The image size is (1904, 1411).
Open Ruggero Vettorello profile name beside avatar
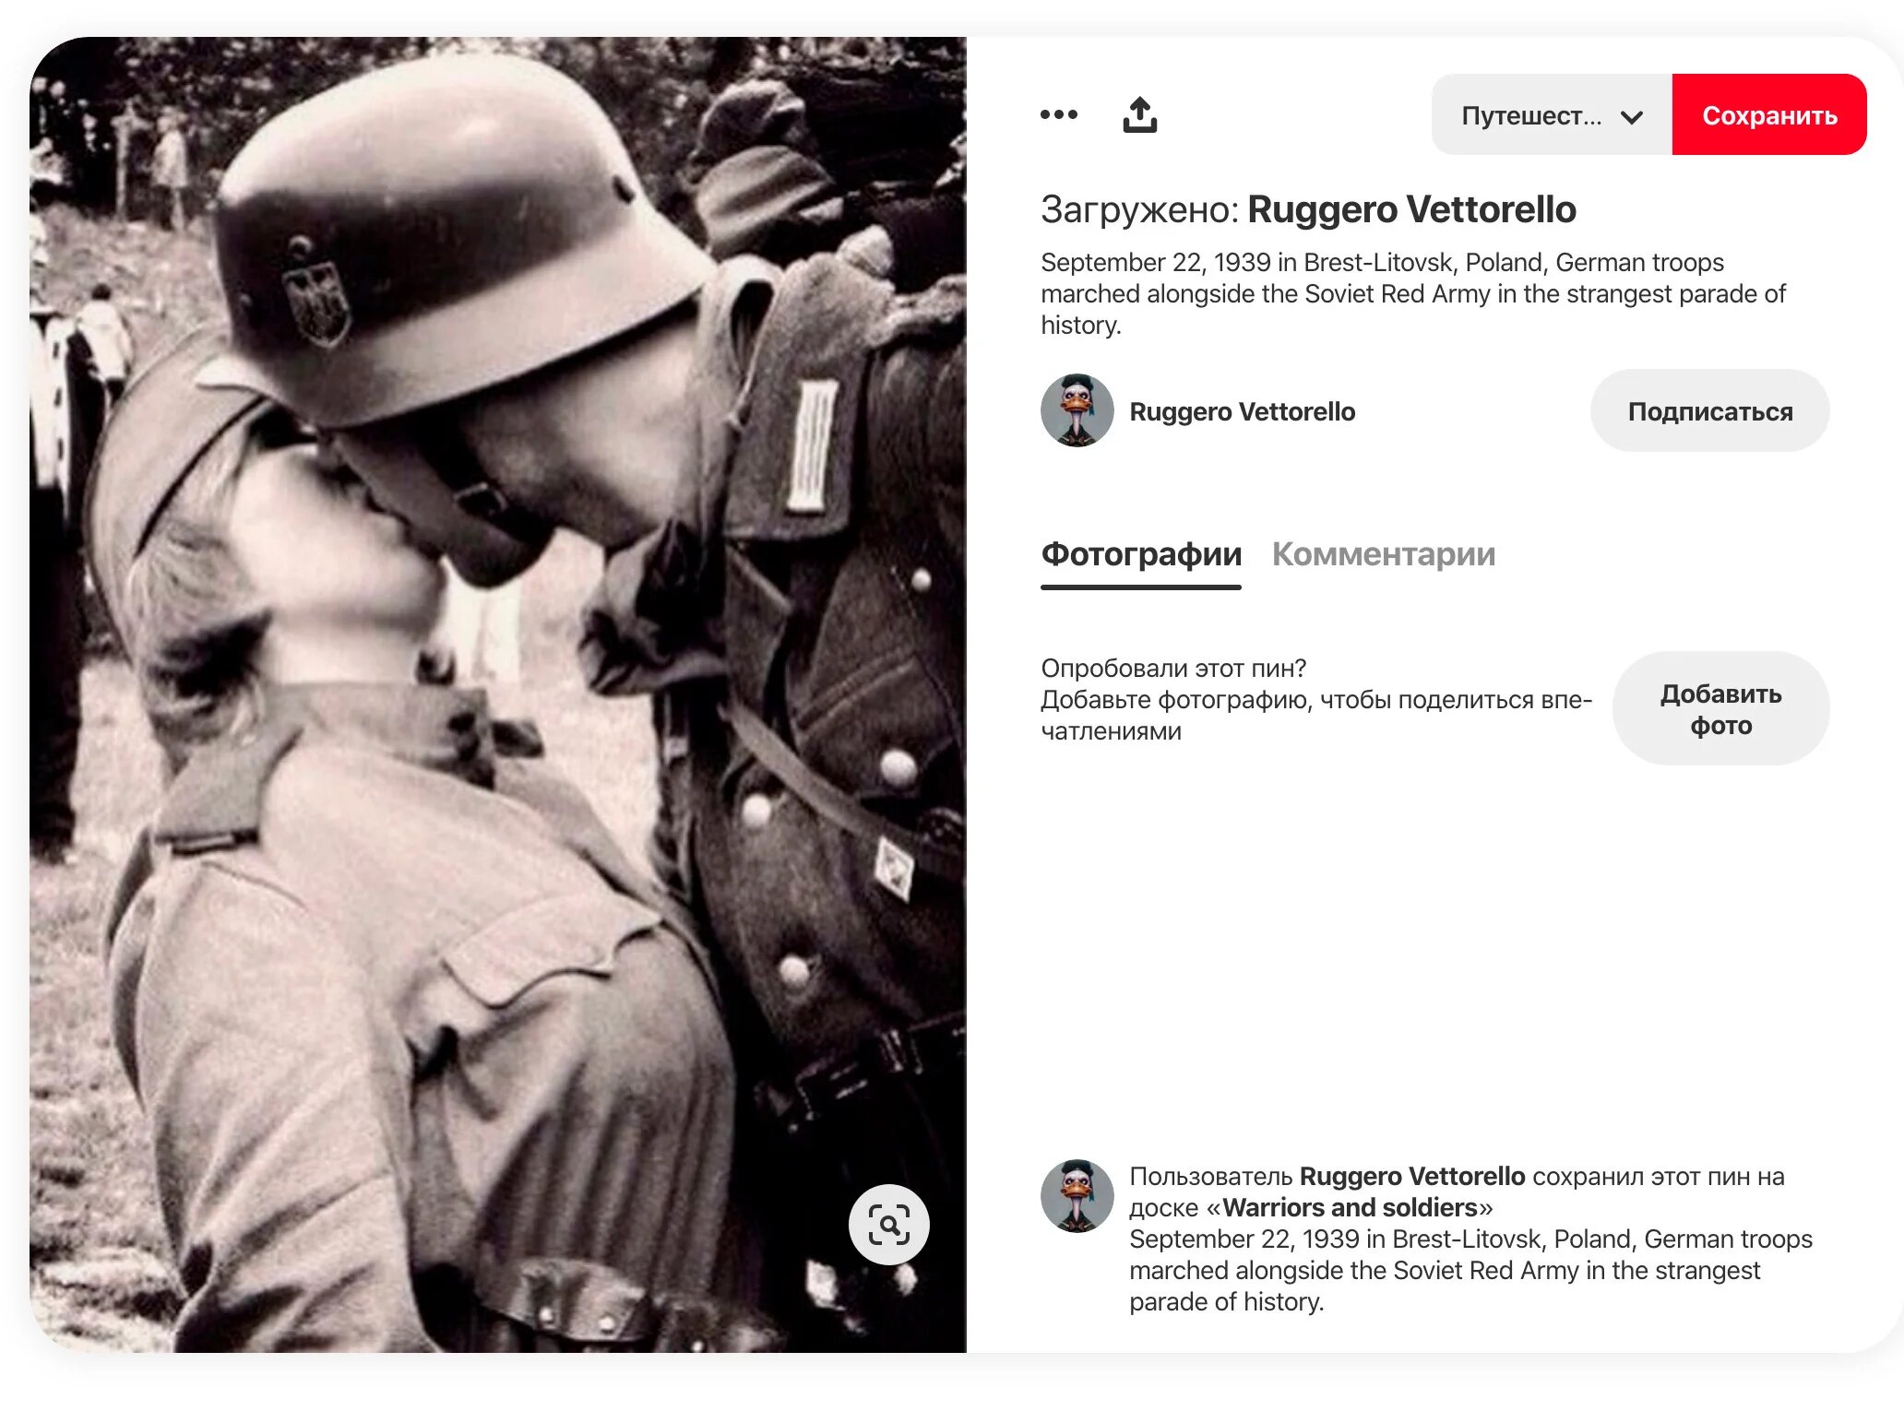tap(1242, 411)
